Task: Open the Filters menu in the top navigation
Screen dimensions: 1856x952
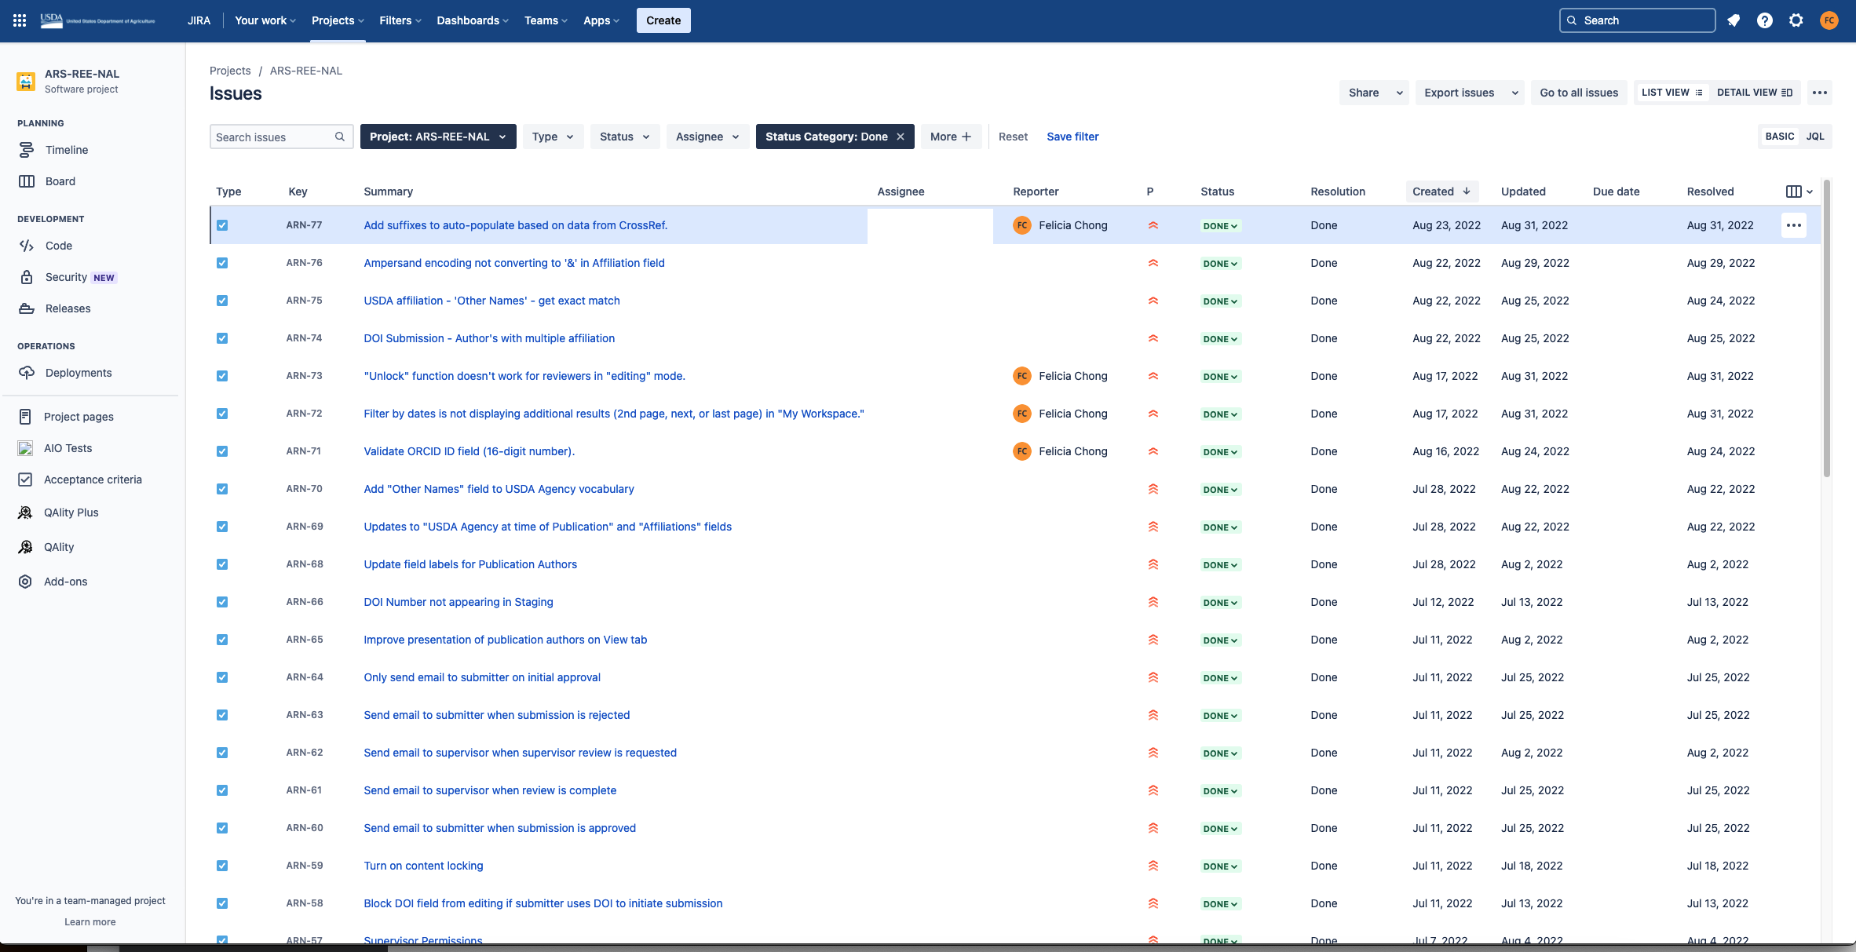Action: pyautogui.click(x=400, y=20)
